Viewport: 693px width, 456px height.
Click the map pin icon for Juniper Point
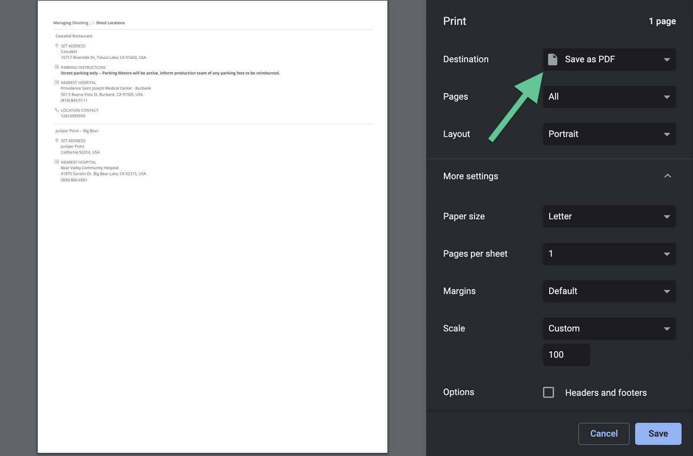pyautogui.click(x=57, y=140)
